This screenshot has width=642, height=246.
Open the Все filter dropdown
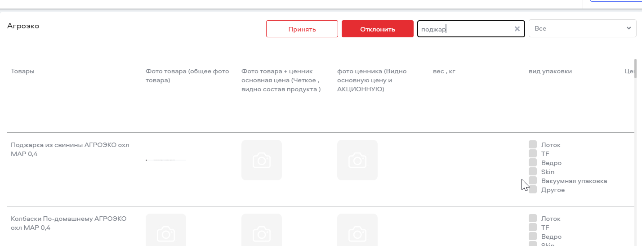[583, 28]
